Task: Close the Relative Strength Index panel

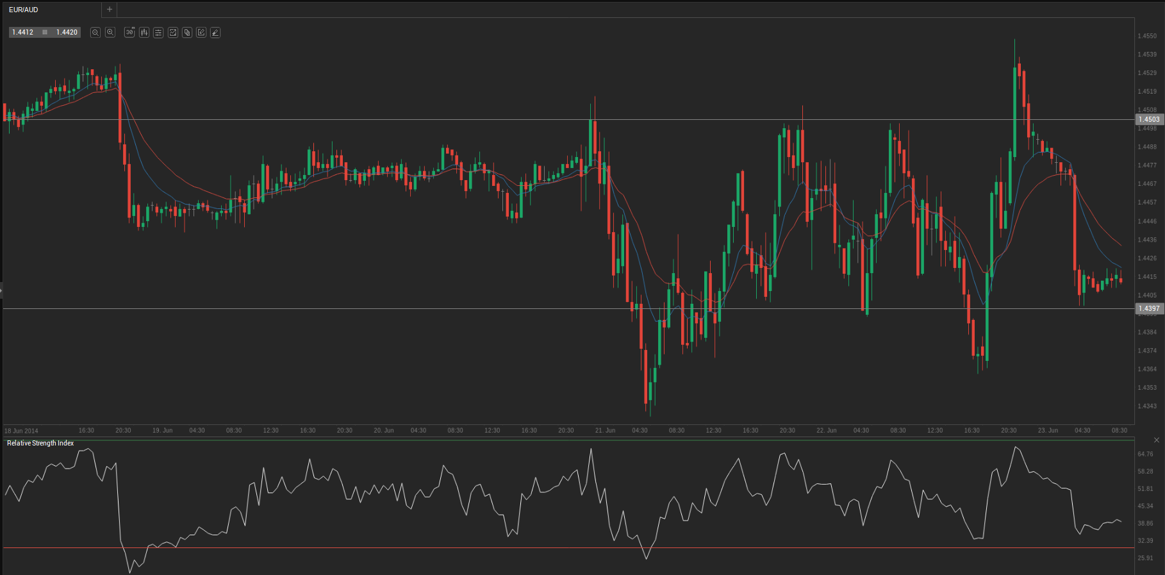Action: (x=1156, y=440)
